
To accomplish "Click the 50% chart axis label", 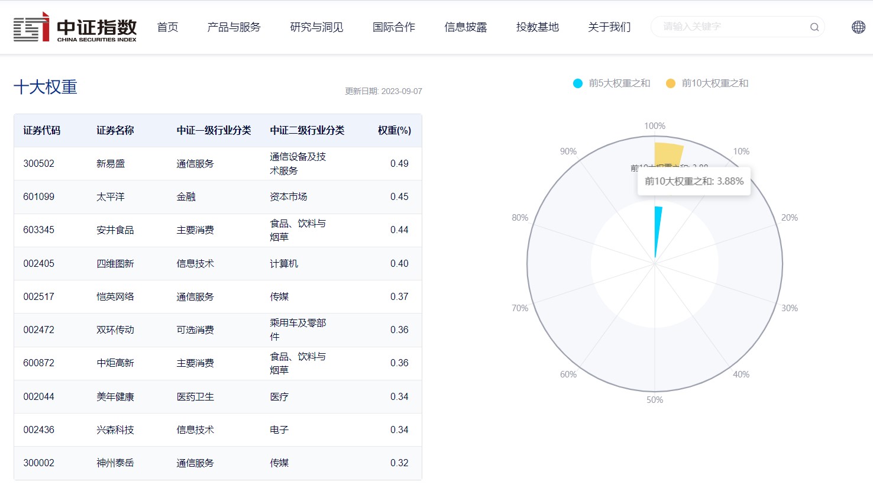I will click(655, 400).
